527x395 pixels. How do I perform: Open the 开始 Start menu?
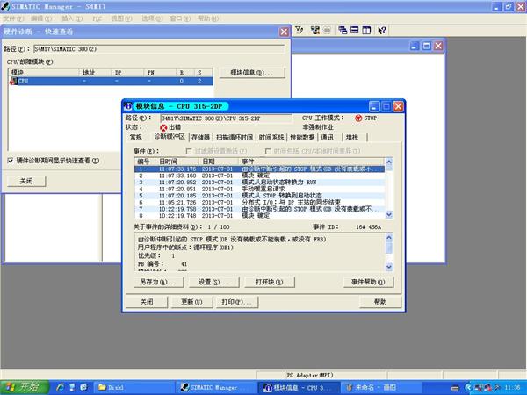25,387
